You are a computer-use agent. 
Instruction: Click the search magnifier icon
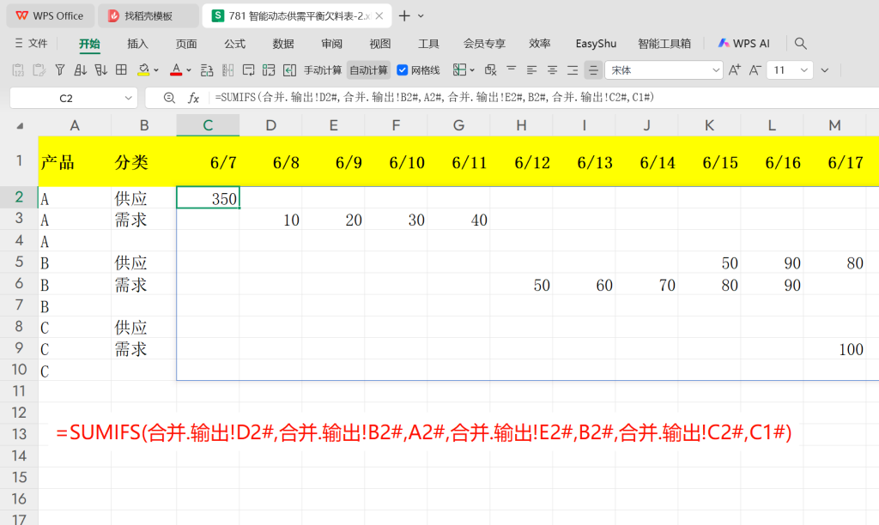[x=801, y=44]
